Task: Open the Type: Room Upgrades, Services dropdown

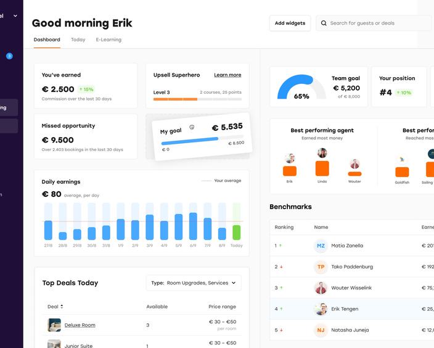Action: tap(194, 283)
